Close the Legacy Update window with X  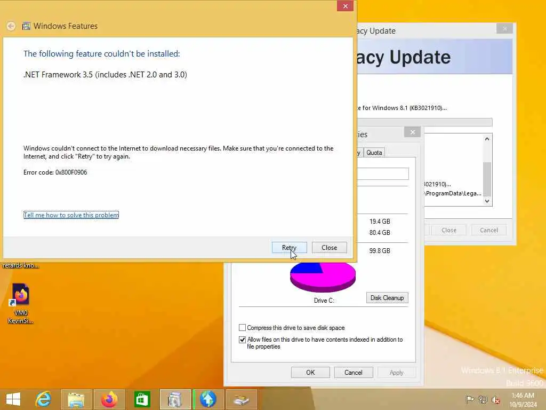point(504,28)
